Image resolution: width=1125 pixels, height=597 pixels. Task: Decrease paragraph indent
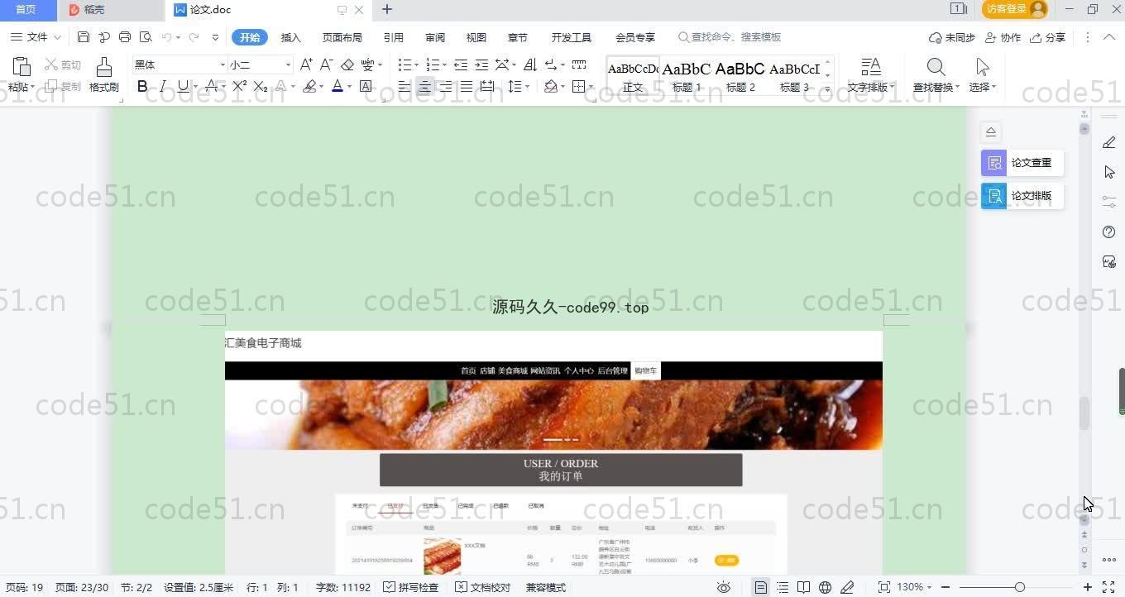click(461, 64)
